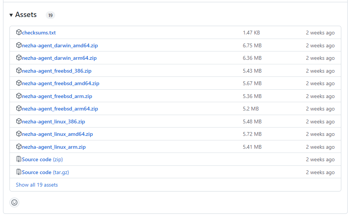Download nezha-agent_linux_arm.zip
The width and height of the screenshot is (350, 218).
54,147
